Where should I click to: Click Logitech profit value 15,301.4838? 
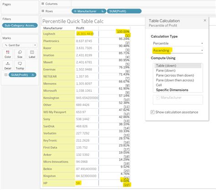pos(85,34)
